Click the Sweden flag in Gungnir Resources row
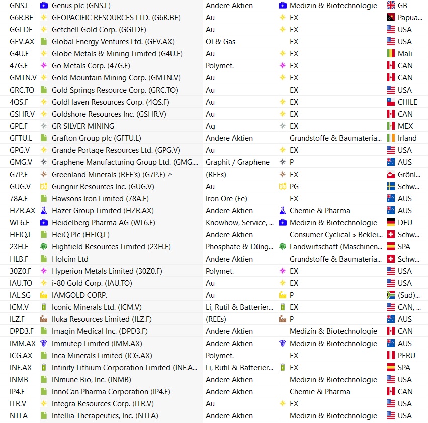 [391, 187]
